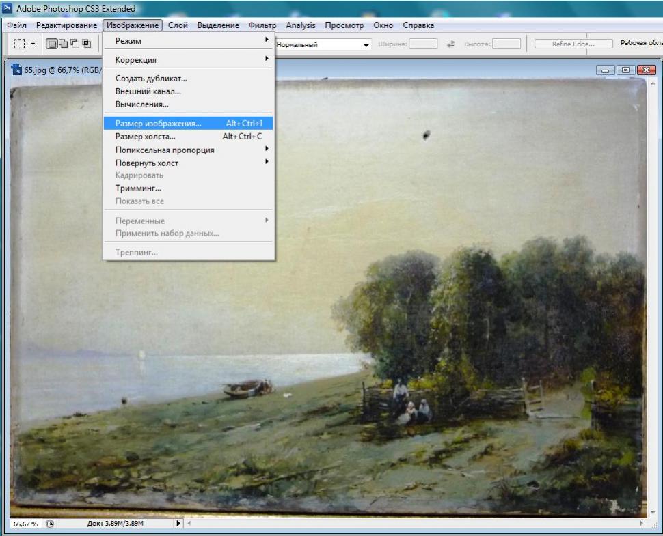This screenshot has width=663, height=536.
Task: Select the Add to selection mode icon
Action: (64, 44)
